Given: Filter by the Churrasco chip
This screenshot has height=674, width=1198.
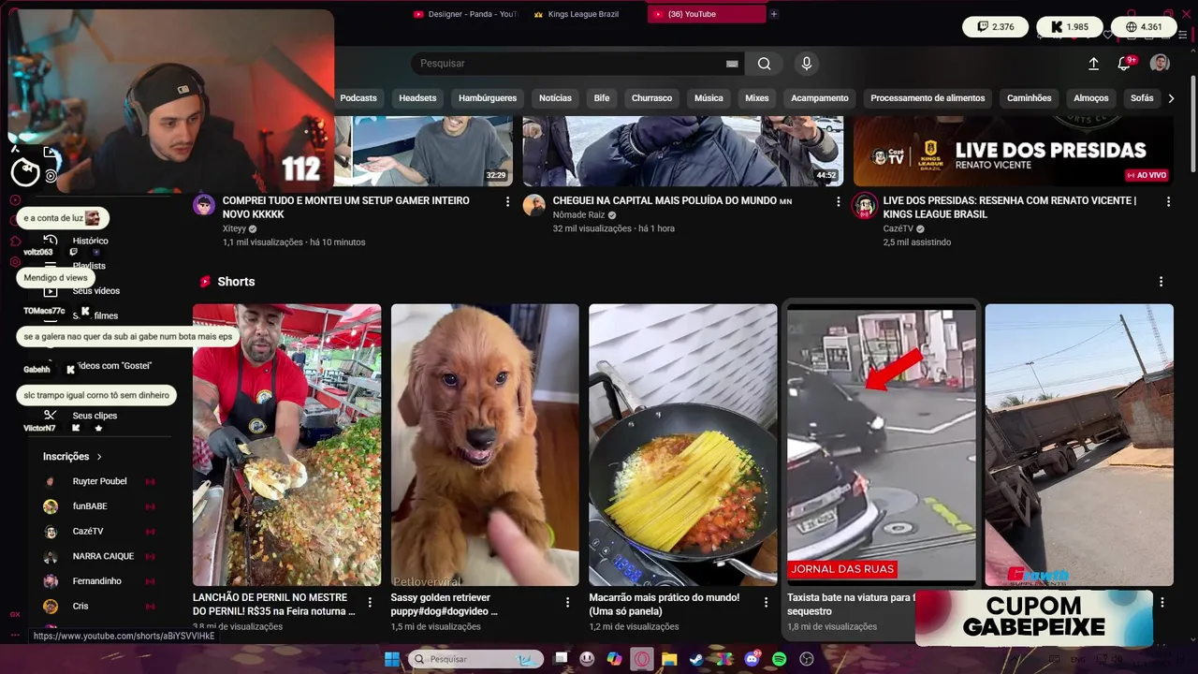Looking at the screenshot, I should [x=651, y=98].
